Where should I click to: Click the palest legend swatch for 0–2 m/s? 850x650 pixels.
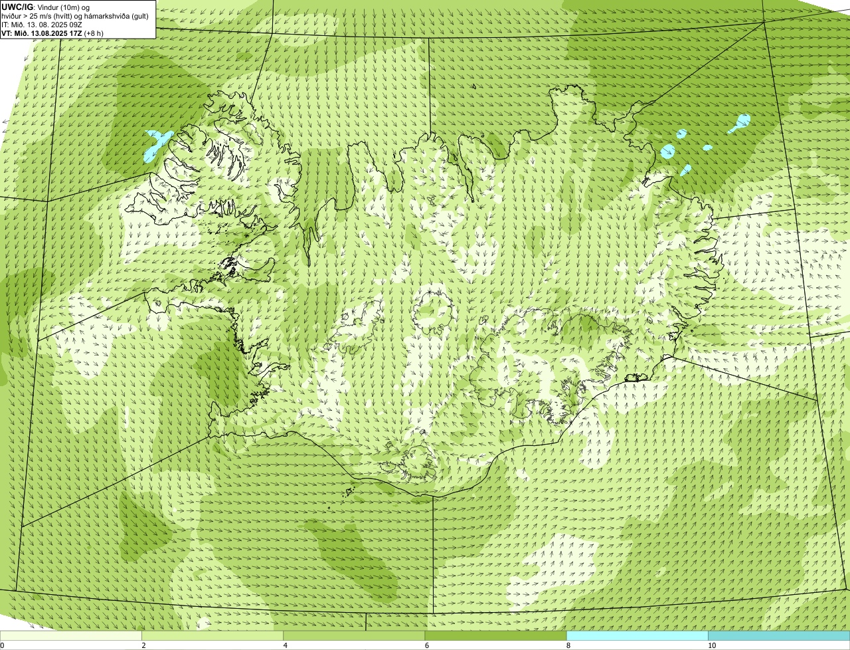coord(71,636)
